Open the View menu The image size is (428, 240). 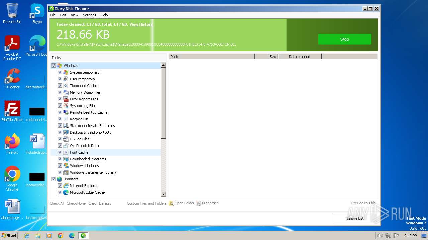[x=75, y=15]
